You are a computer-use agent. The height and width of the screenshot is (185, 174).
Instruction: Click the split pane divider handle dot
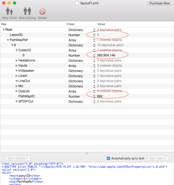click(x=87, y=153)
